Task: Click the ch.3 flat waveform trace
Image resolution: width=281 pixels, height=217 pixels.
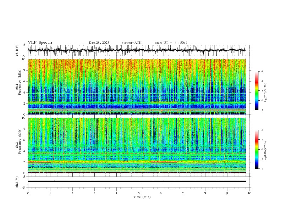Action: [137, 182]
